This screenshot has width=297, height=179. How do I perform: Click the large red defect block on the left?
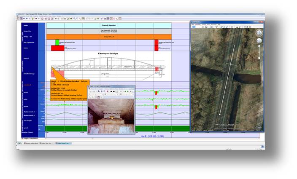57,48
